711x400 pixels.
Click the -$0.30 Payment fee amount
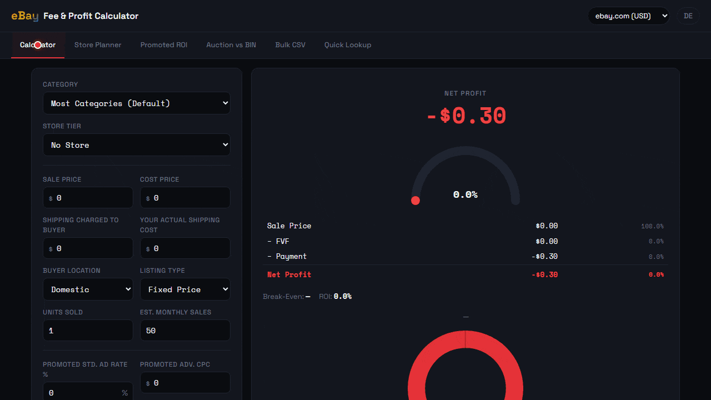tap(544, 257)
